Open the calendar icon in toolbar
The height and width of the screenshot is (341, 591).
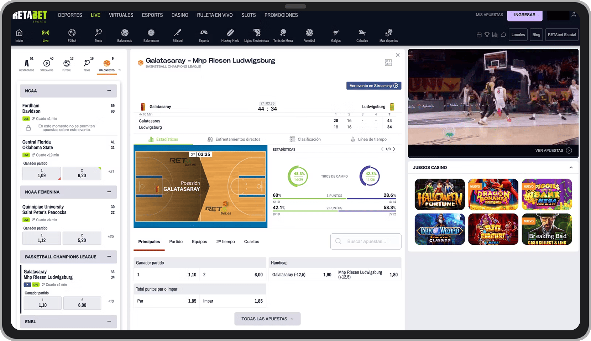pos(479,35)
